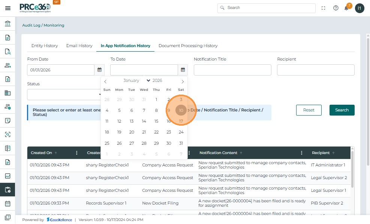Click the Reset button

[x=309, y=110]
